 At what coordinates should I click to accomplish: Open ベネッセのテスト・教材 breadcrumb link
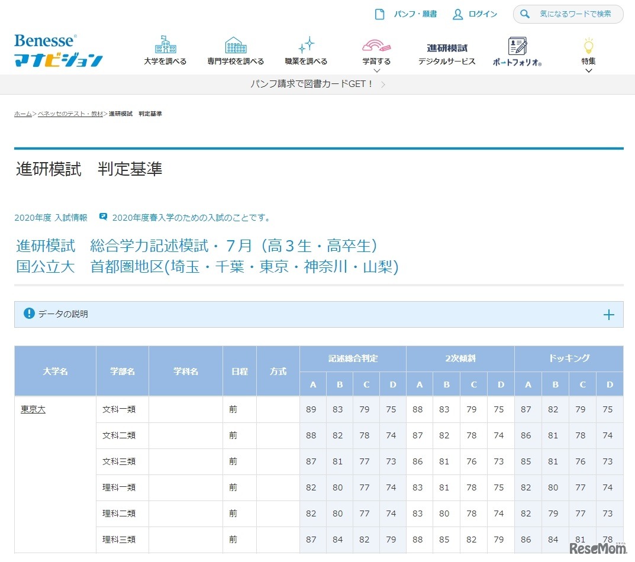(x=70, y=114)
